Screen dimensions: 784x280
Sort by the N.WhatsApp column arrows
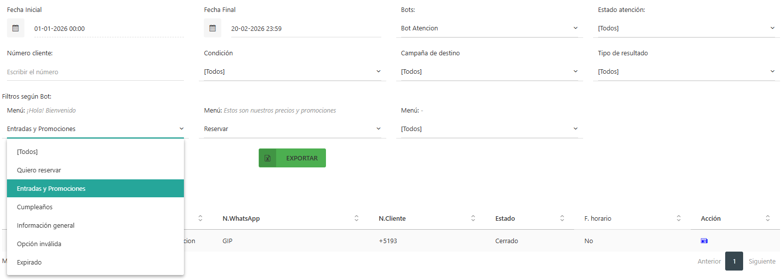[x=356, y=218]
